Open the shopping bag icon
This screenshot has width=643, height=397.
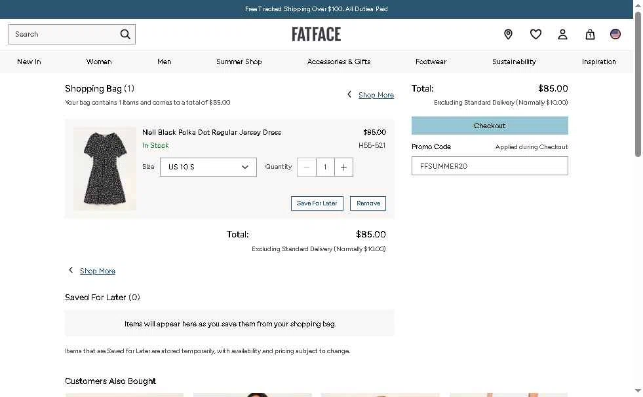[590, 35]
